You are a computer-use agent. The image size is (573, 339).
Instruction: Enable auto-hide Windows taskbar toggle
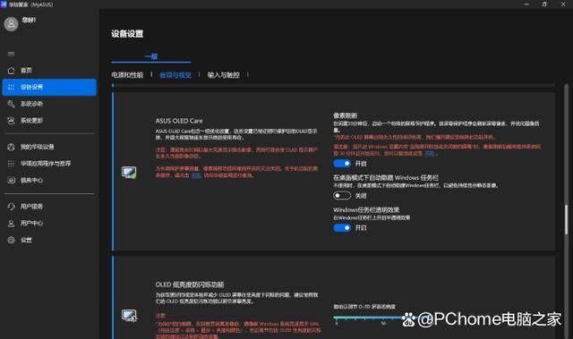342,196
